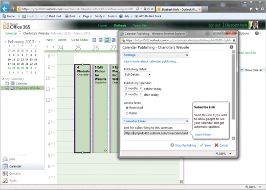Click Stop Publishing

(x=183, y=145)
